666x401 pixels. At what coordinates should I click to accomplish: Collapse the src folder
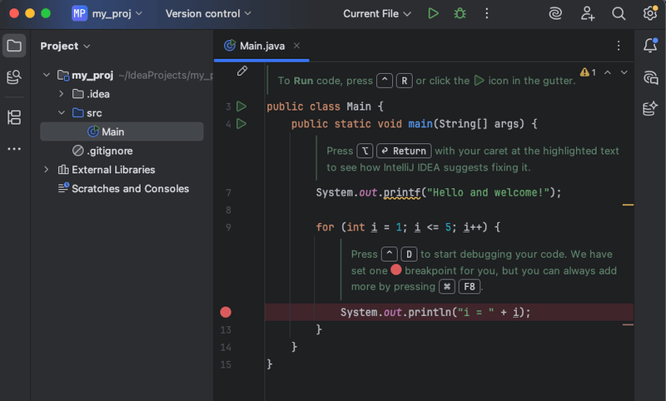pos(61,113)
